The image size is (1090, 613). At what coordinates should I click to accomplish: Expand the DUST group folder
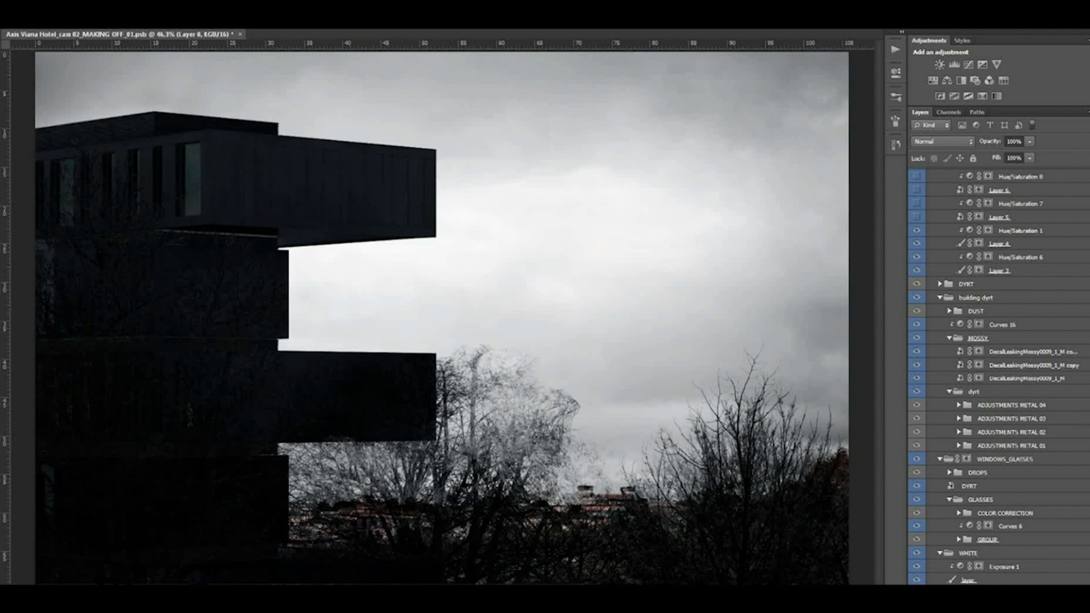[x=949, y=311]
